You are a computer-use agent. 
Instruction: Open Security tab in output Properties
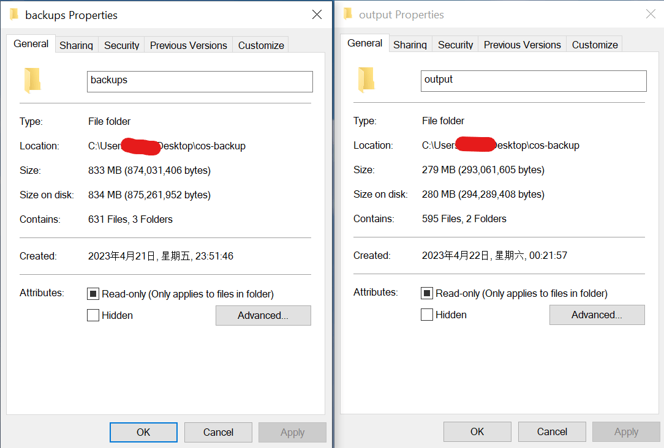click(x=455, y=45)
